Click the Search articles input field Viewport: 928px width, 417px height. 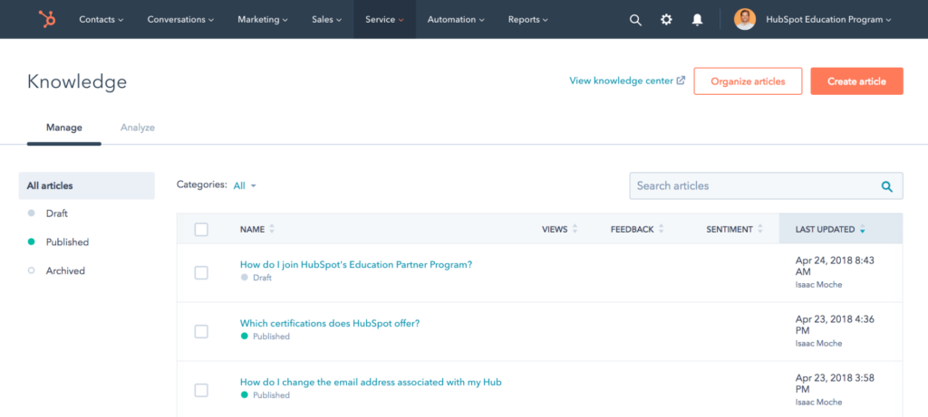[766, 185]
